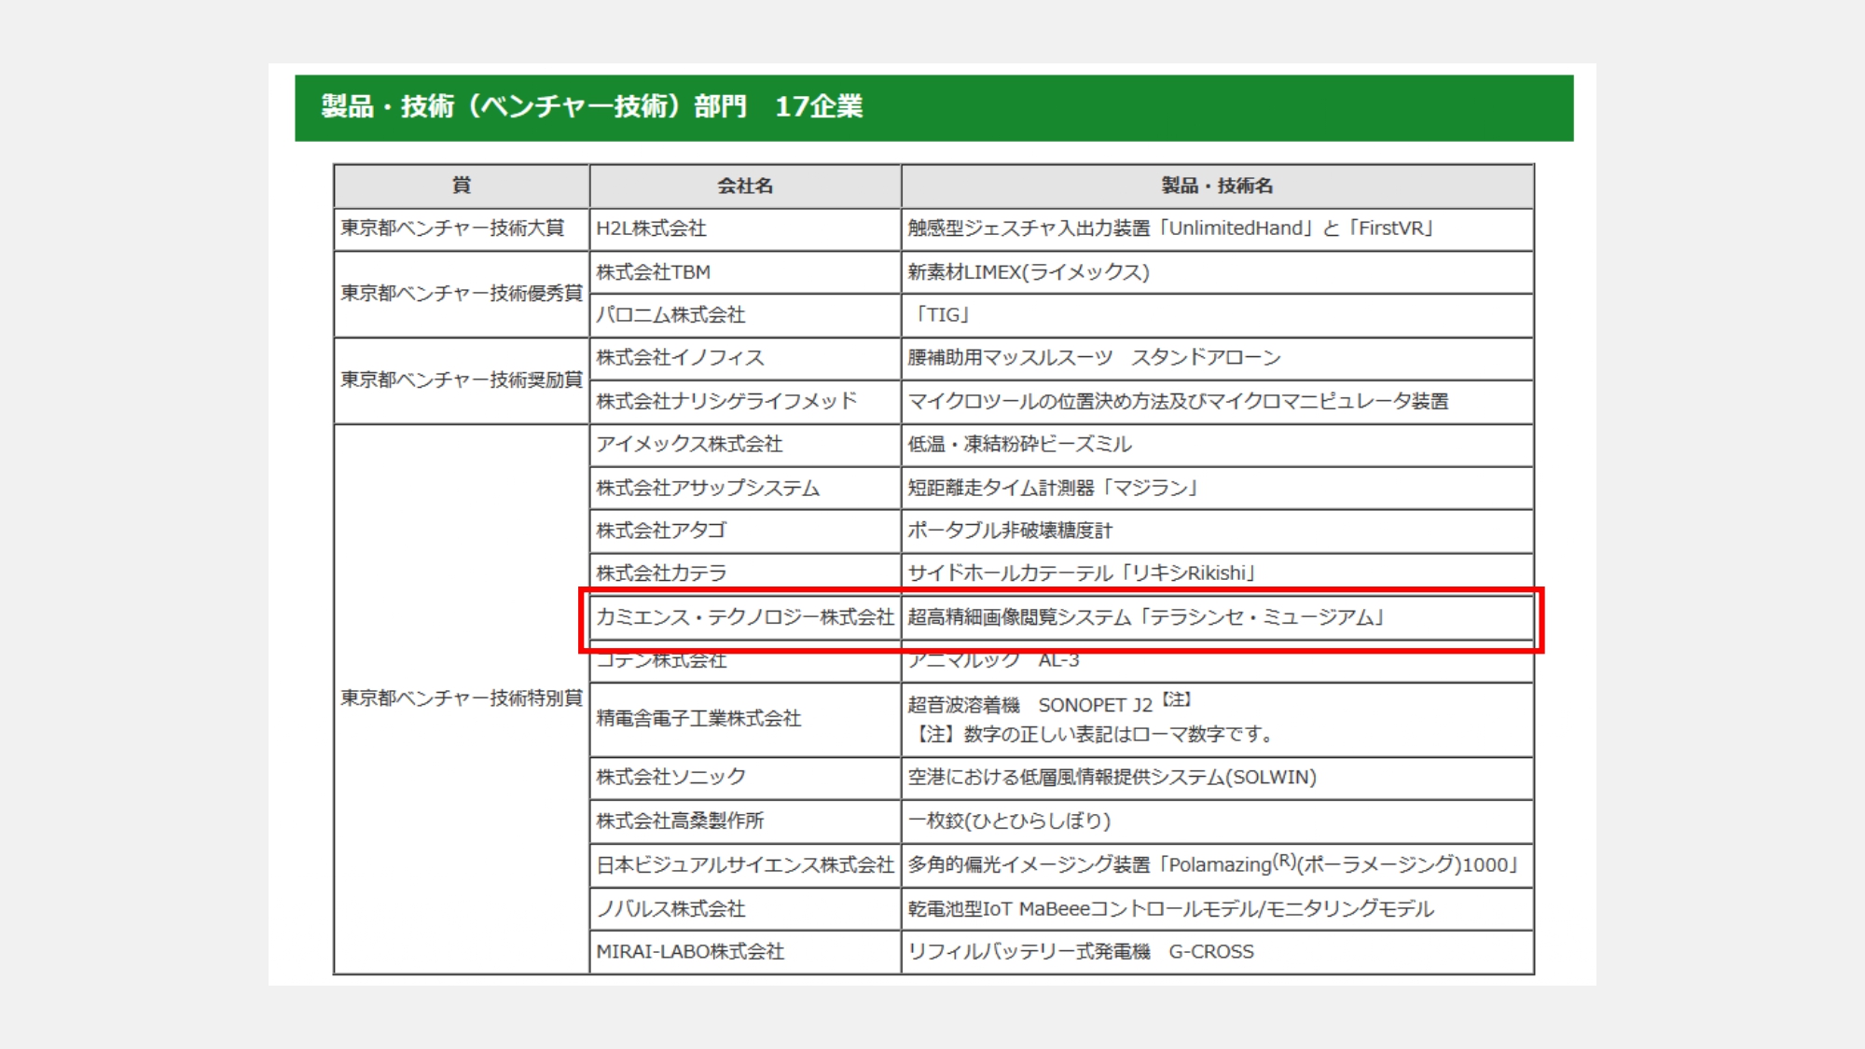Viewport: 1865px width, 1049px height.
Task: Click the 賞 column header
Action: point(461,186)
